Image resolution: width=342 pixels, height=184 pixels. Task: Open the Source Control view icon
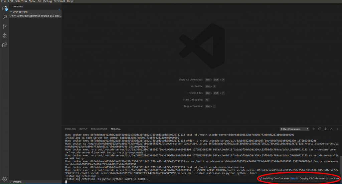tap(5, 26)
